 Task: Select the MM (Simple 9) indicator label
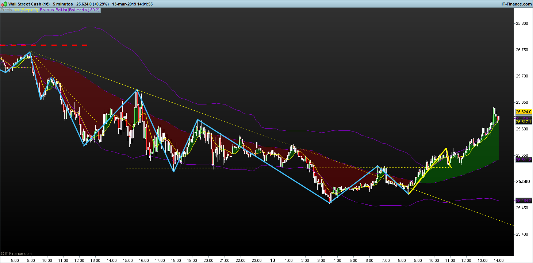26,10
